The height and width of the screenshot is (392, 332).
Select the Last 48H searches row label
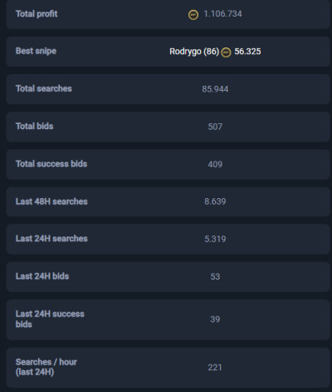51,201
